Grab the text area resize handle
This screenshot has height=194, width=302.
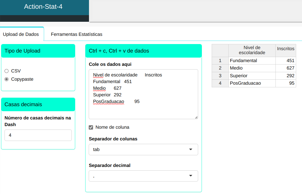196,117
